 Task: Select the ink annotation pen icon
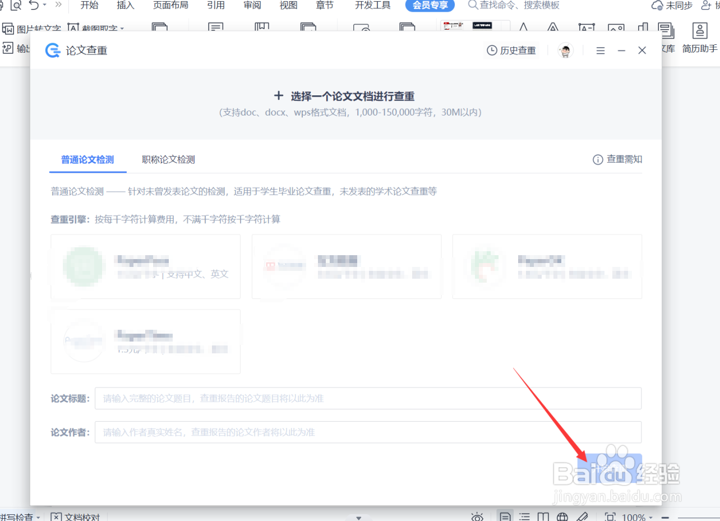point(582,517)
